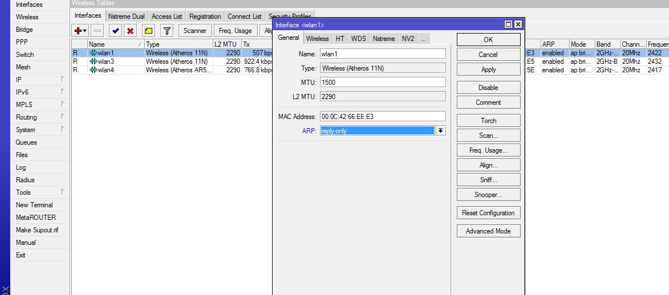Select the General tab in dialog
The width and height of the screenshot is (669, 295).
289,38
